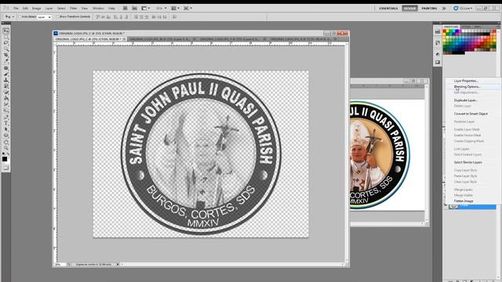502x282 pixels.
Task: Click the second window's color logo image
Action: (x=380, y=155)
